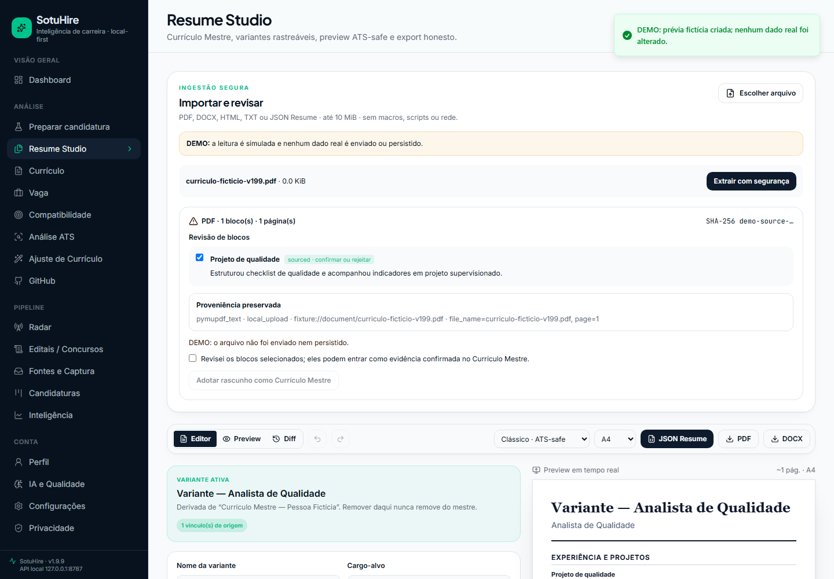
Task: Click the Currículo document icon
Action: [19, 171]
